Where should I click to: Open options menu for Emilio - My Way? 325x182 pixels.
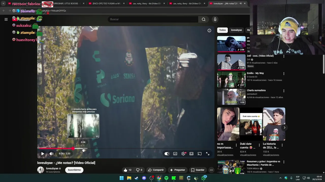pos(284,74)
